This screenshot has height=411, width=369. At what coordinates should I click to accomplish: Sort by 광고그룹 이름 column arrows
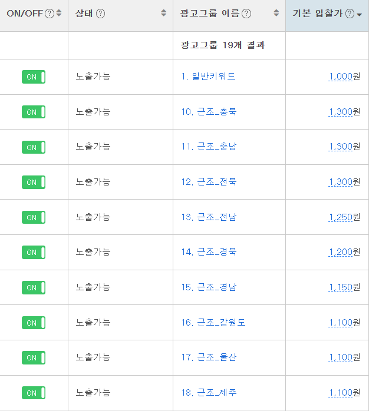pos(276,13)
